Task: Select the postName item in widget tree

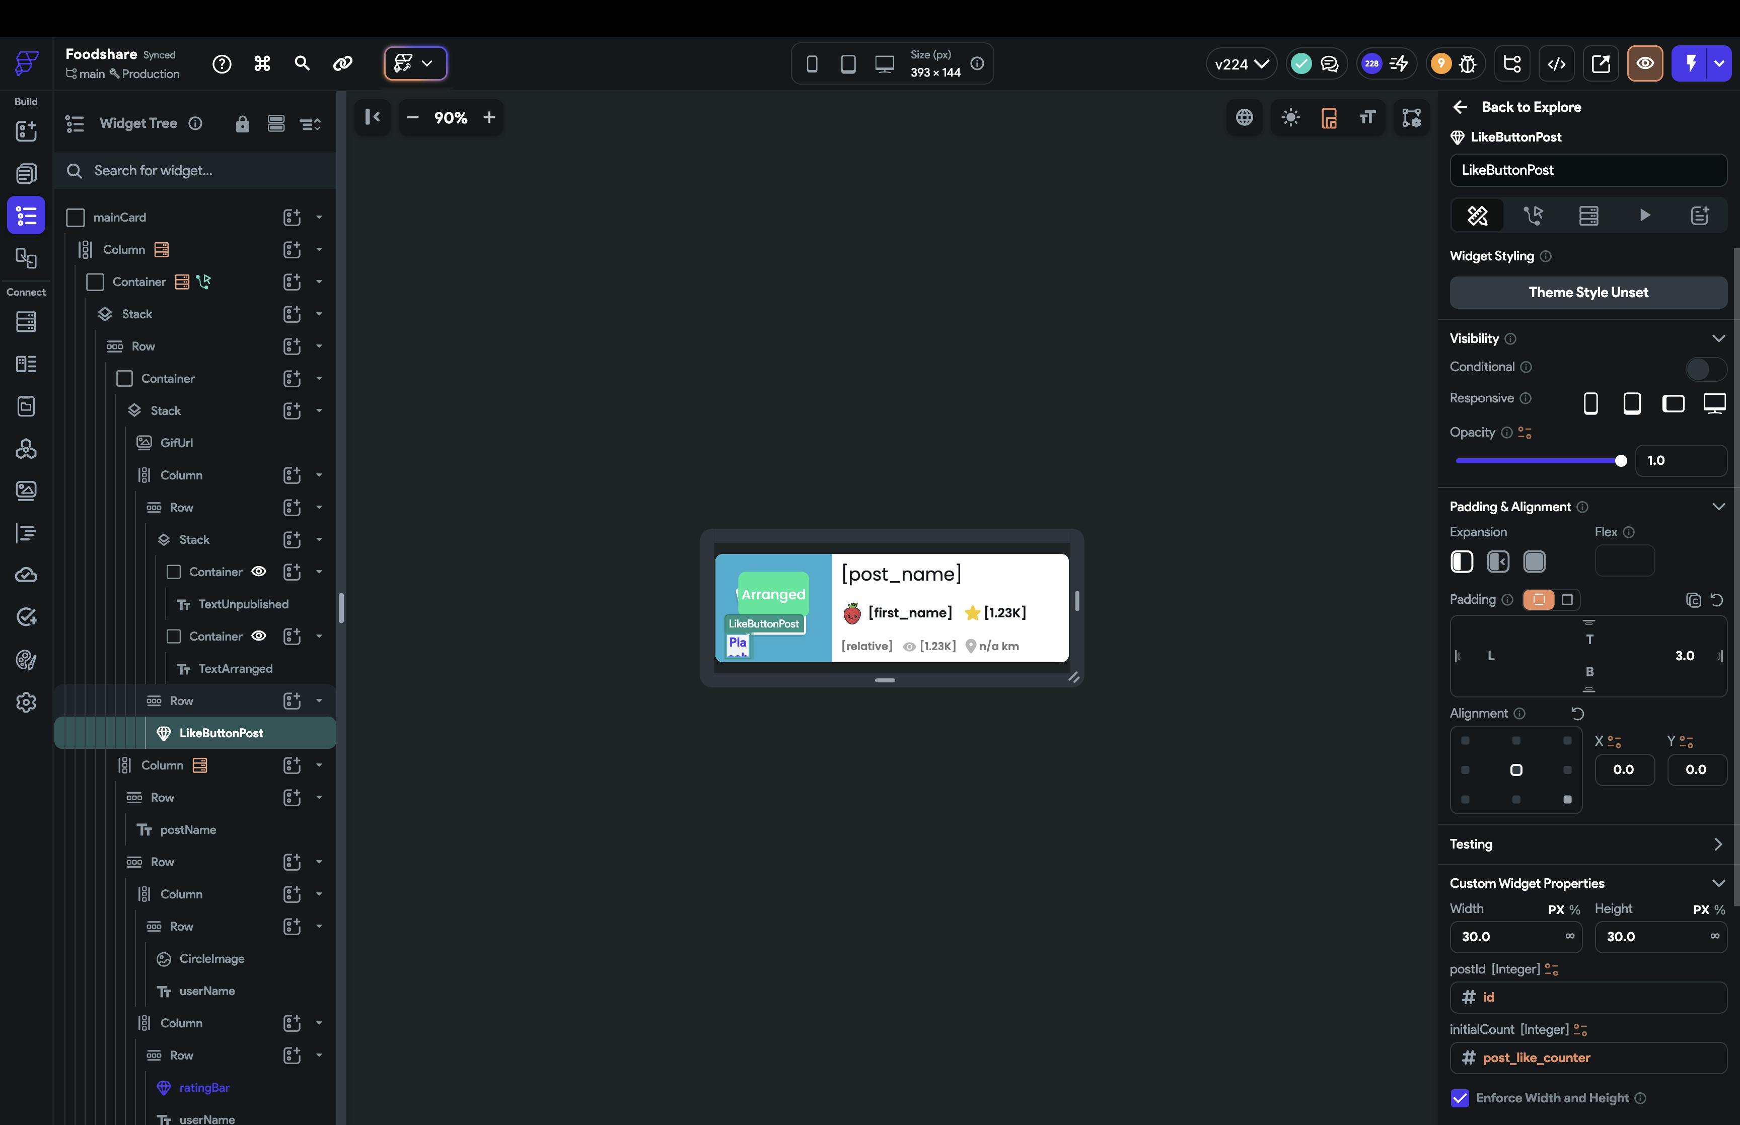Action: pyautogui.click(x=188, y=830)
